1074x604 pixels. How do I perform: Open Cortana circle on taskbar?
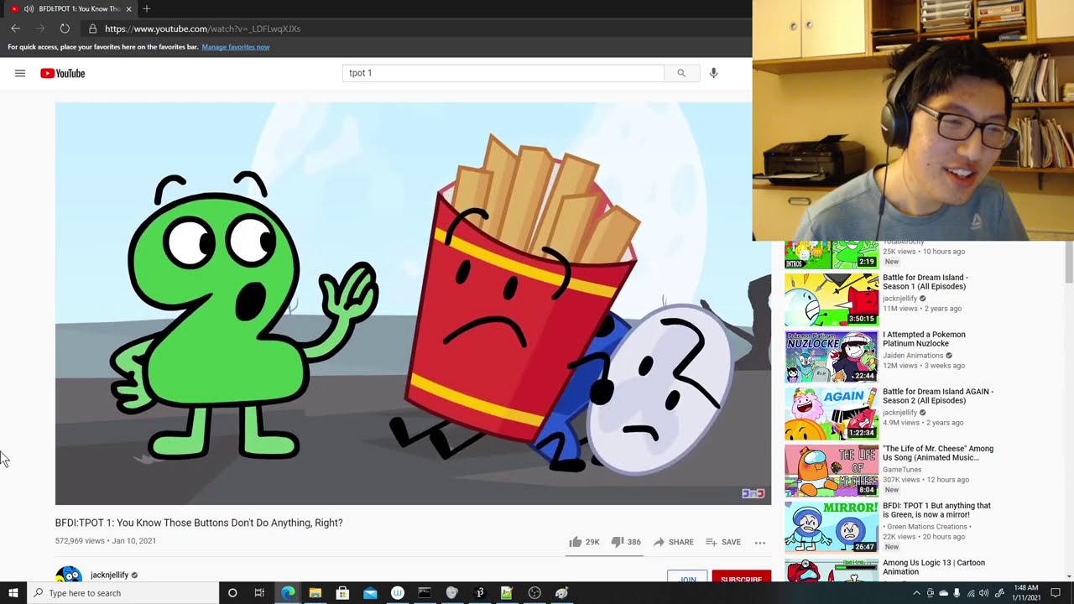coord(232,593)
